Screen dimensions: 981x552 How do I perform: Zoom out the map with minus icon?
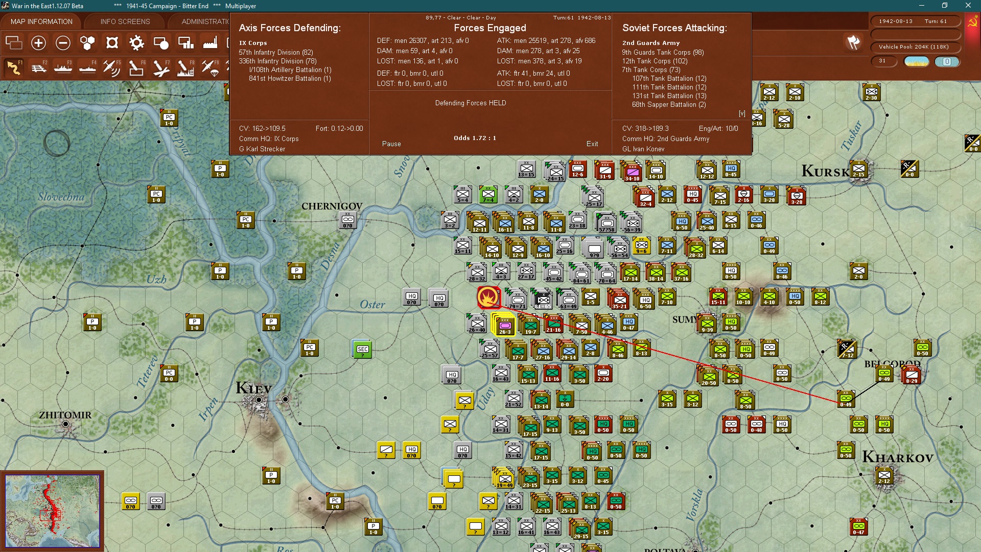[x=63, y=43]
